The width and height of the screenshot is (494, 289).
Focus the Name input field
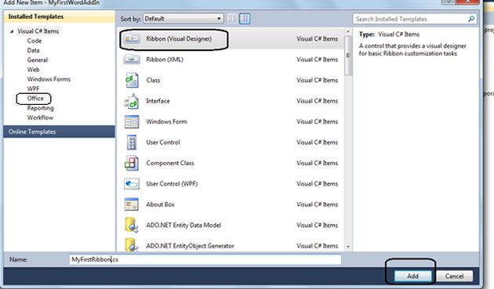click(205, 259)
